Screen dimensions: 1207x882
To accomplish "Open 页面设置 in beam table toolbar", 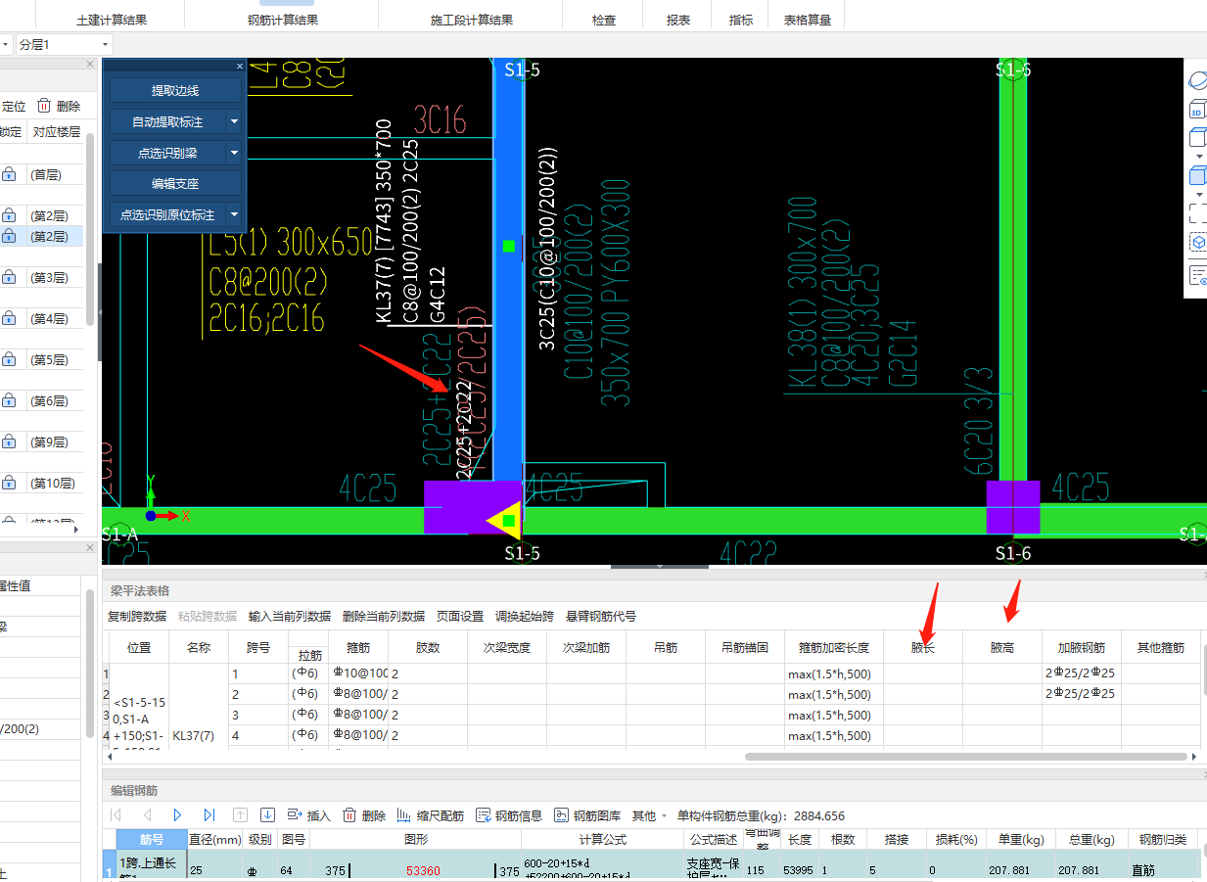I will [x=460, y=616].
